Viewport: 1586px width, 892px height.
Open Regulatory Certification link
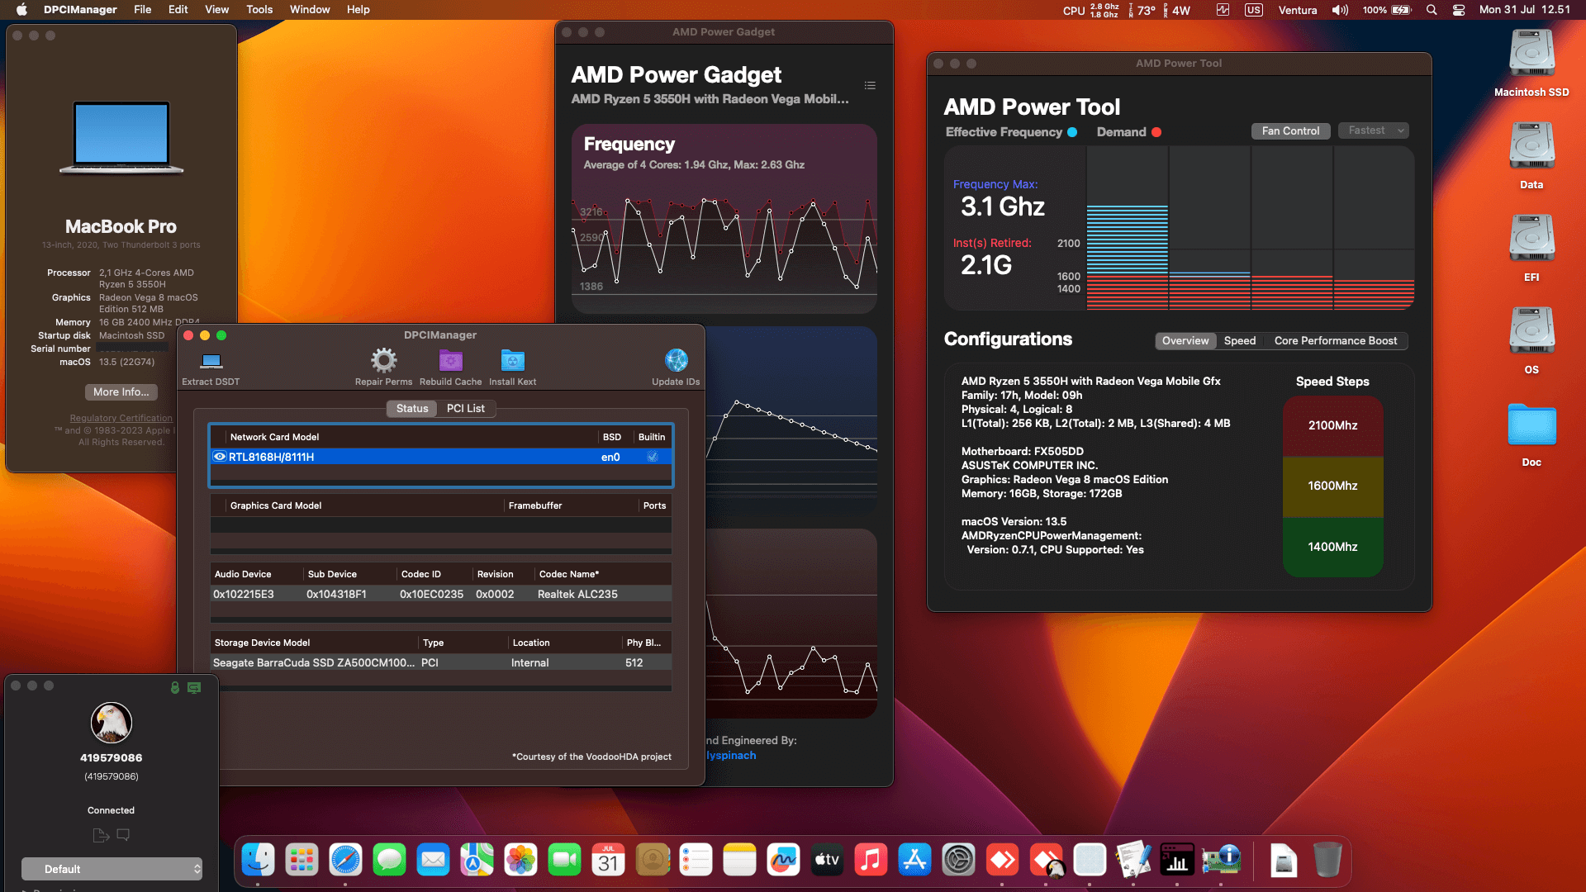point(121,418)
